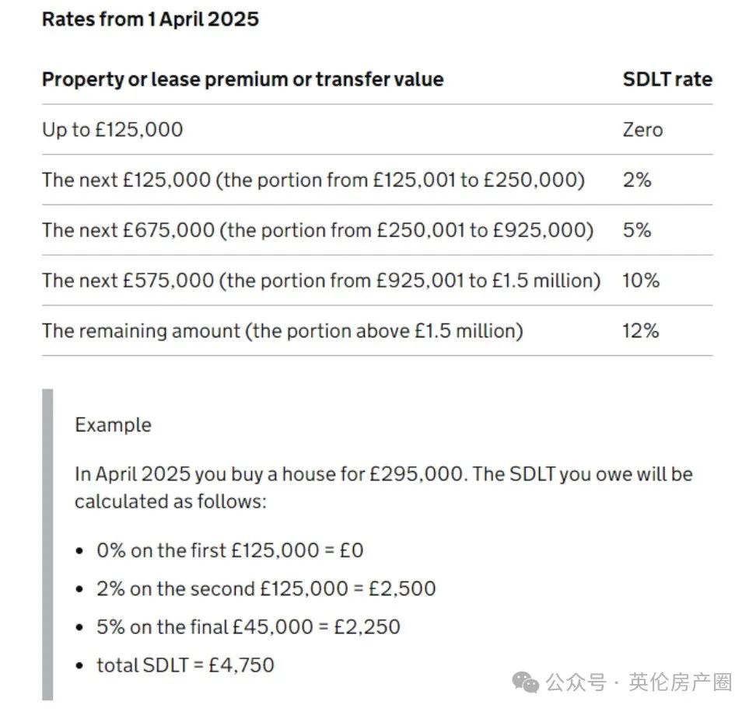Select the row for £250,001 to £925,000
Image resolution: width=756 pixels, height=712 pixels.
click(x=377, y=230)
